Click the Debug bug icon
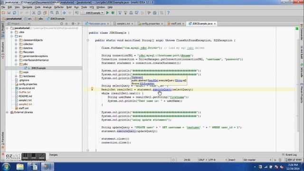Screen dimensions: 304x171 click(113, 13)
